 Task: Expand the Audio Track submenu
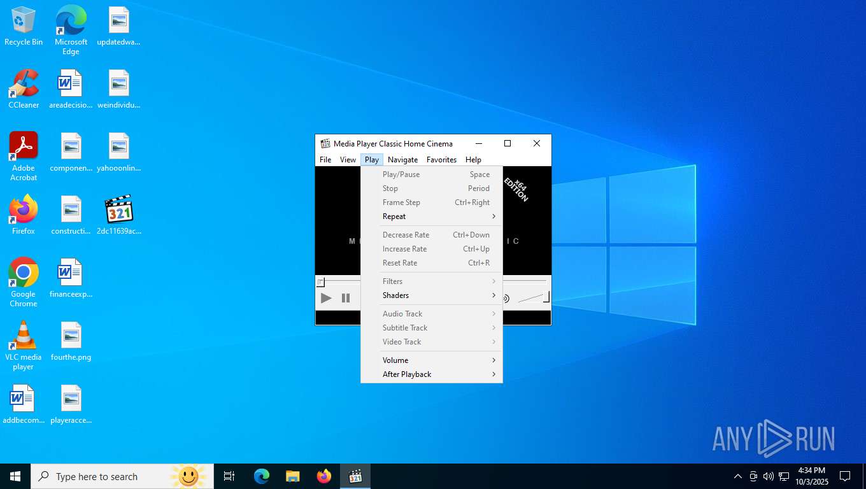pyautogui.click(x=432, y=314)
